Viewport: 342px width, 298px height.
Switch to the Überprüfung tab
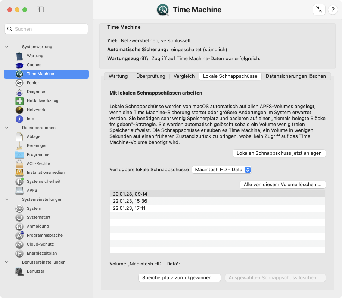(x=151, y=76)
